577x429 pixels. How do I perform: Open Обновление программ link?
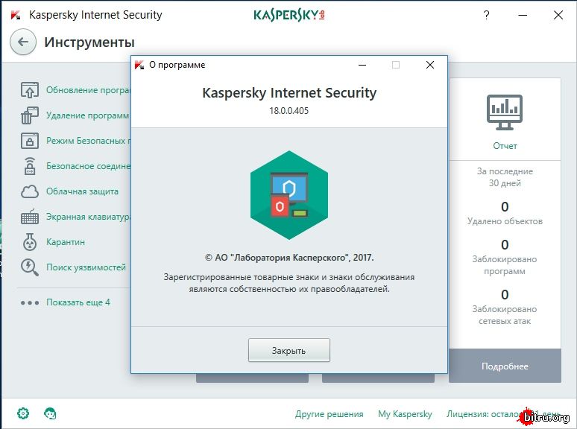(88, 90)
